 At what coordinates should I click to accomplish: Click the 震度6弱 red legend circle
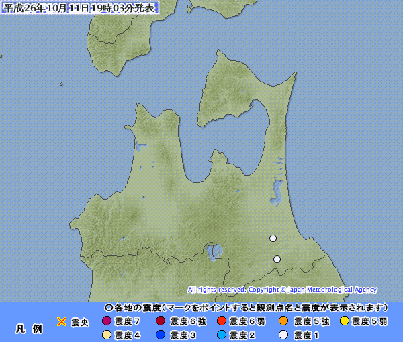point(221,321)
